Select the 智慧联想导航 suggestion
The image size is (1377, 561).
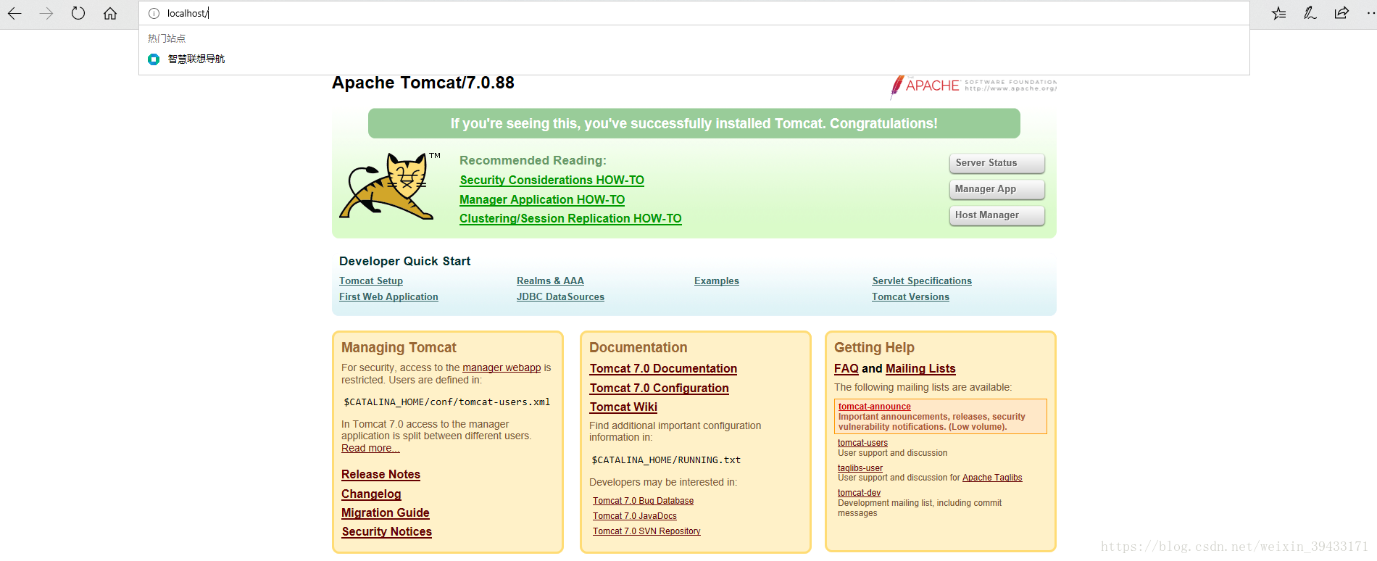(694, 59)
